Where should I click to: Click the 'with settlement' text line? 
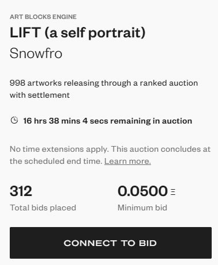[x=40, y=95]
